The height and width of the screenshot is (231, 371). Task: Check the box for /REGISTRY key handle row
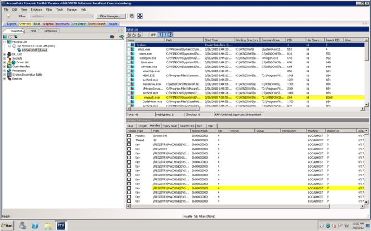coord(129,149)
